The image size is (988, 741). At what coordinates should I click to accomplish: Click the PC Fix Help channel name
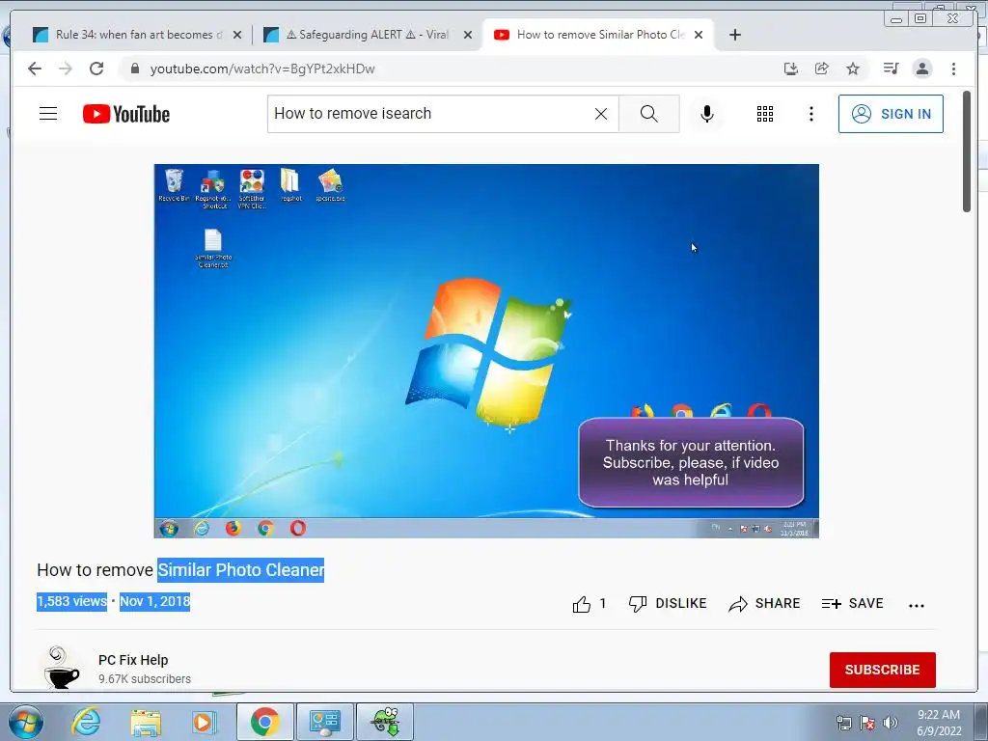133,660
